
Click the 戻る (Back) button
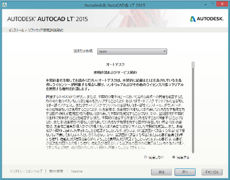coord(161,172)
